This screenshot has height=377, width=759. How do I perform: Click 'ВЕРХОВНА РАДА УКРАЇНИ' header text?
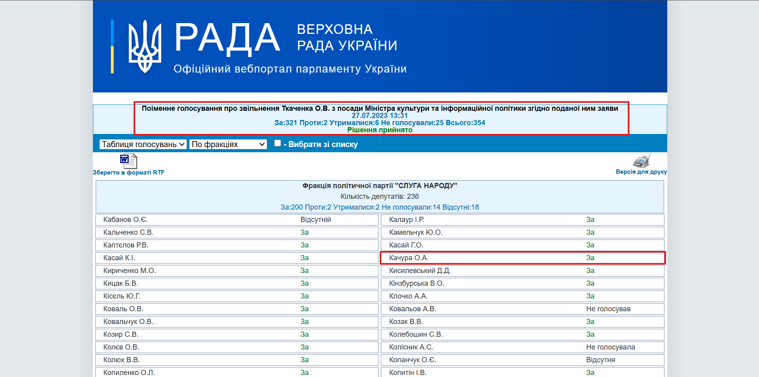coord(347,37)
